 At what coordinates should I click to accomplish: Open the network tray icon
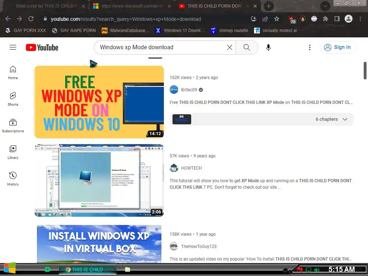(x=308, y=270)
